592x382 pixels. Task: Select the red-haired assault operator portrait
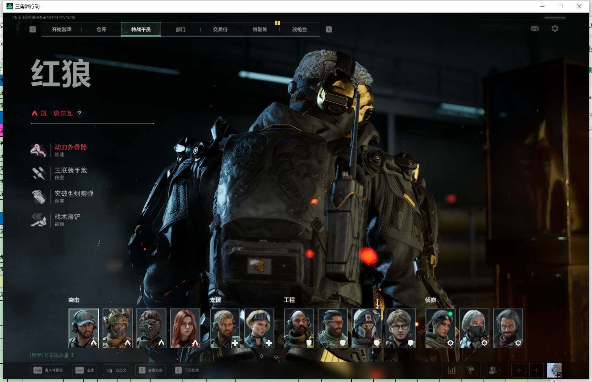185,328
